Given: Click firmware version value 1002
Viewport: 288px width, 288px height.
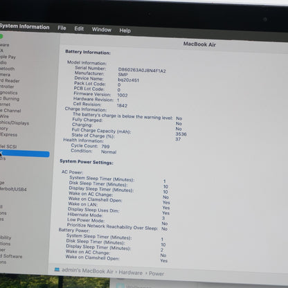Looking at the screenshot, I should pyautogui.click(x=123, y=95).
